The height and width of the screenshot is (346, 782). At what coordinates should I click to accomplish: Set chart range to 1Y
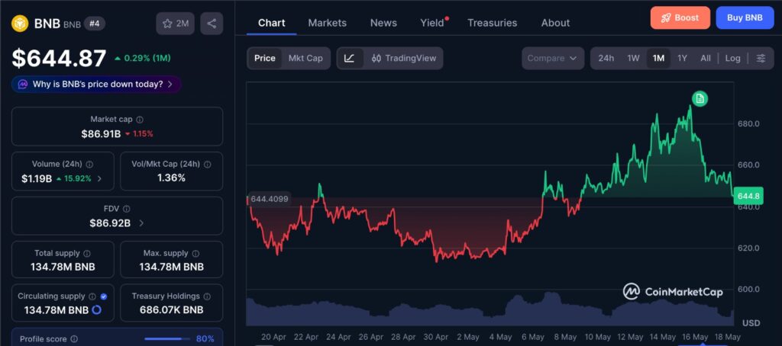pos(682,58)
